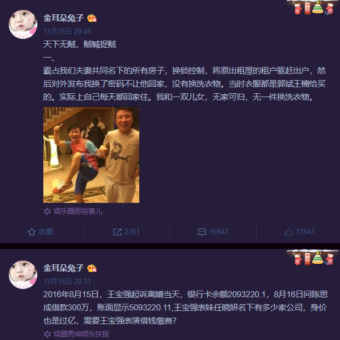Like the post via thumbs-up icon 17941
340x340 pixels.
pos(288,232)
